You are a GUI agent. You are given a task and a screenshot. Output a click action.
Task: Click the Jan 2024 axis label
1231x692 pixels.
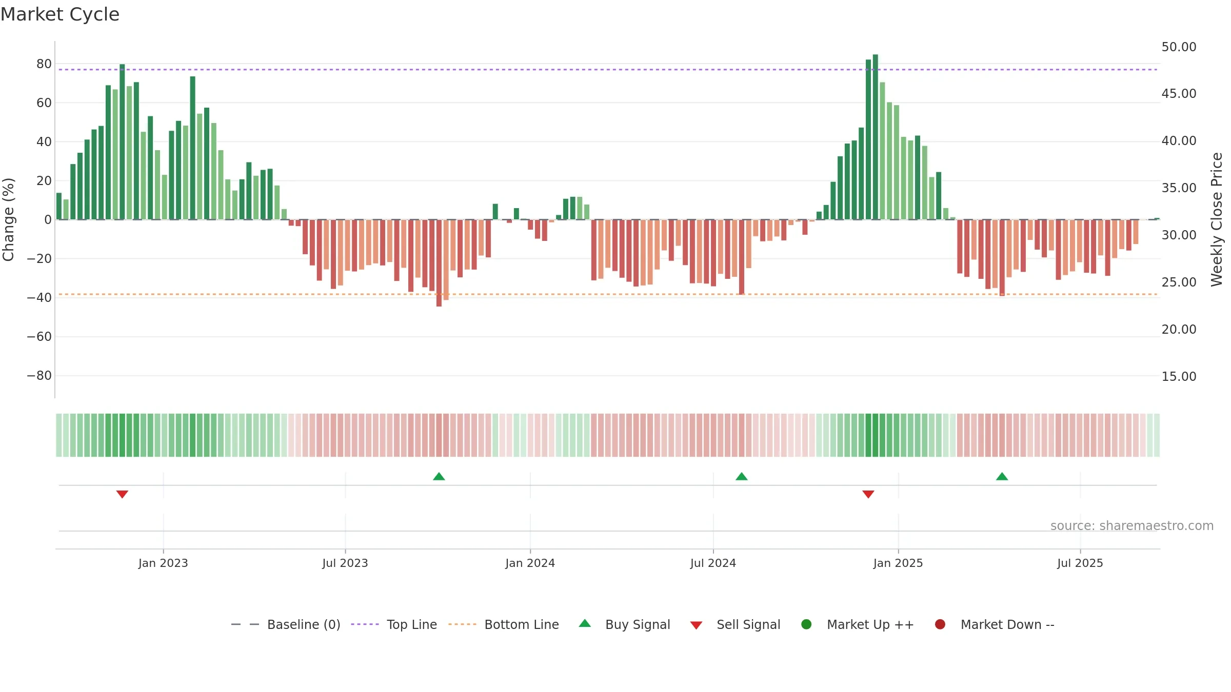(530, 563)
